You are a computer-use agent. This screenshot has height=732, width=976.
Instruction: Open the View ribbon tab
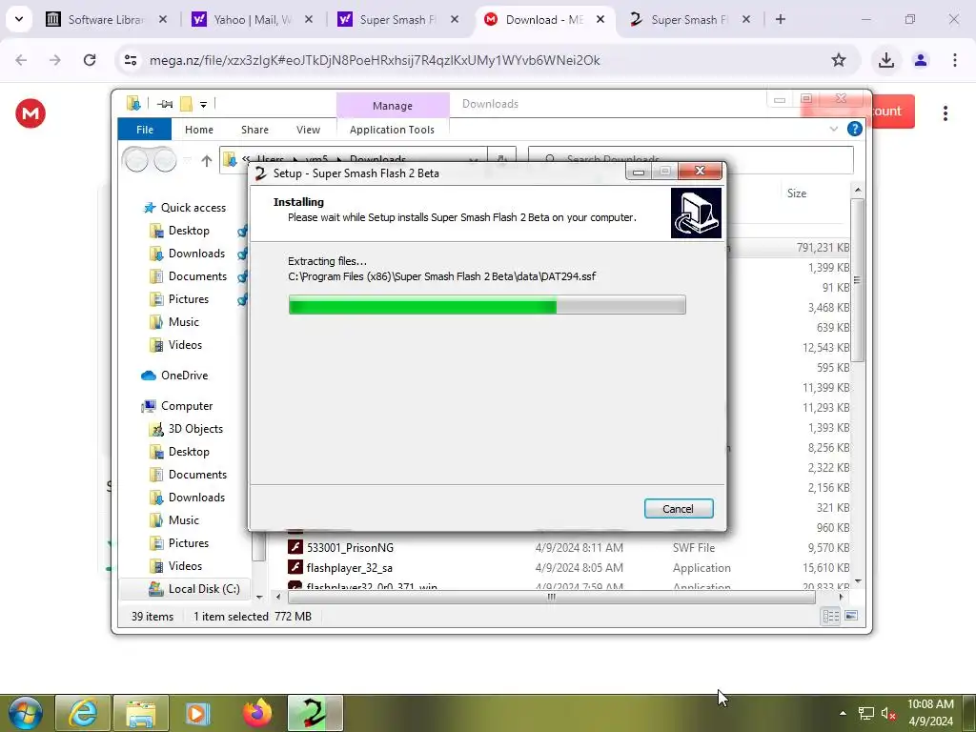(x=308, y=130)
